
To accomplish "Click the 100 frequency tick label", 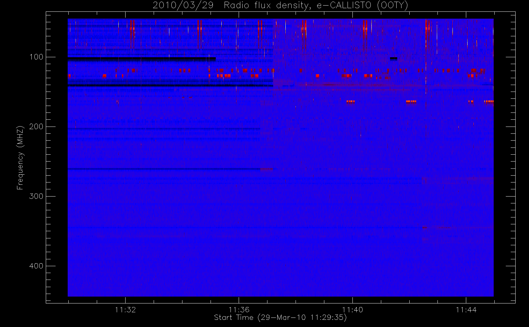I will point(36,57).
